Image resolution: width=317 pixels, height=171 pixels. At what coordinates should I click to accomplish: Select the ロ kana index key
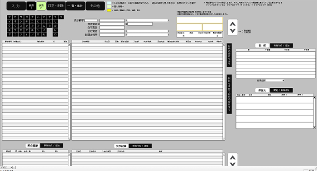55,34
